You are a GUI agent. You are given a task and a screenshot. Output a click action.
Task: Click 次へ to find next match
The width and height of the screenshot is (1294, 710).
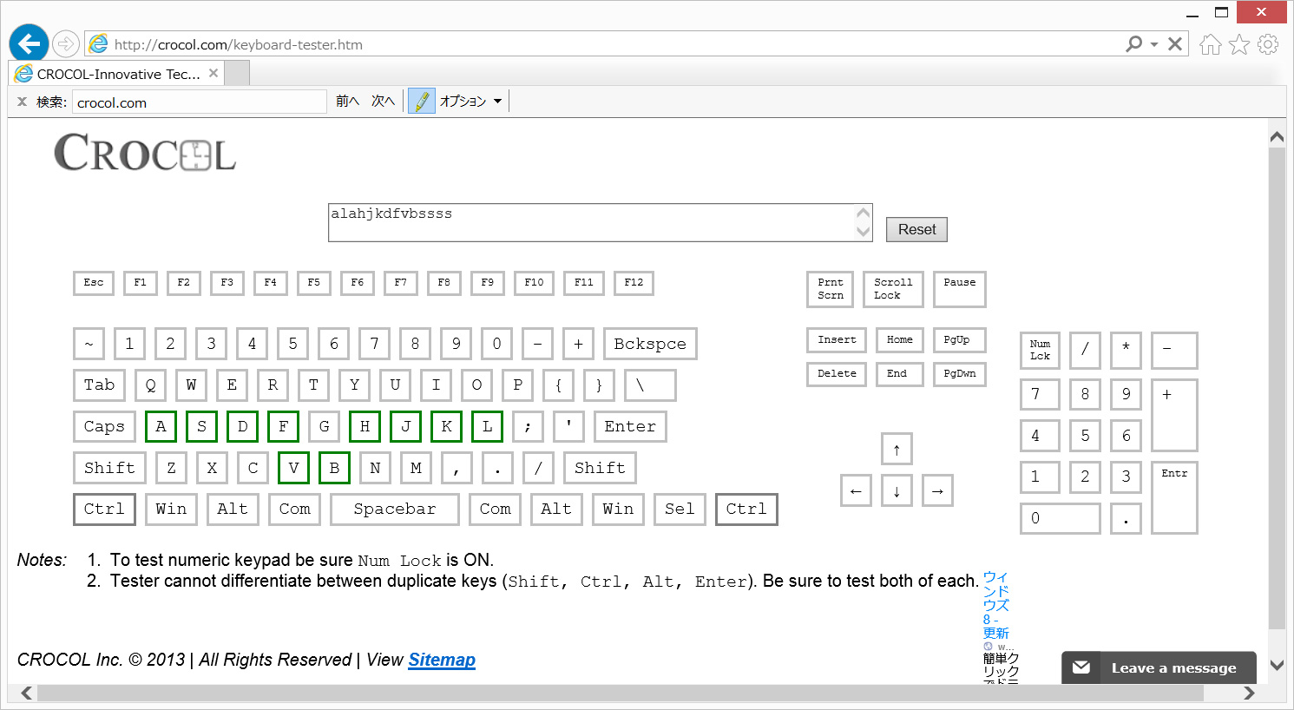coord(383,102)
